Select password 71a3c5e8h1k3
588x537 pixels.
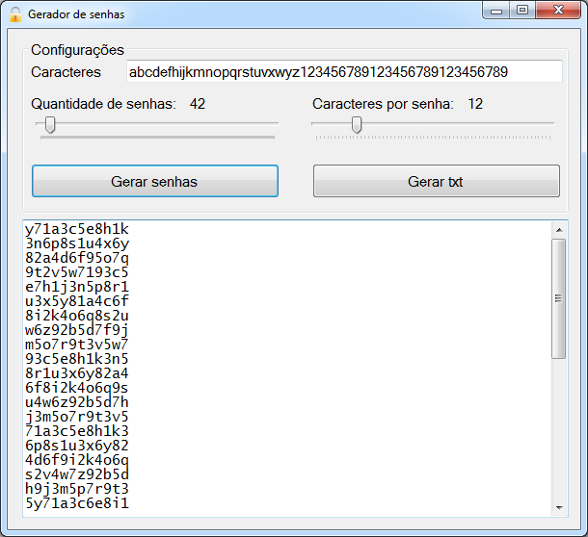[x=77, y=431]
